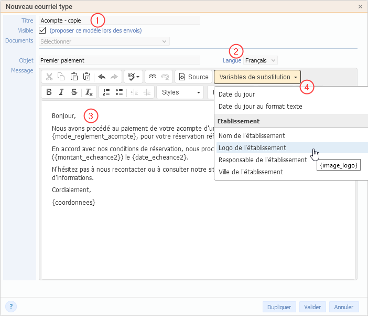Apply Strikethrough formatting
This screenshot has width=368, height=316.
pyautogui.click(x=74, y=92)
